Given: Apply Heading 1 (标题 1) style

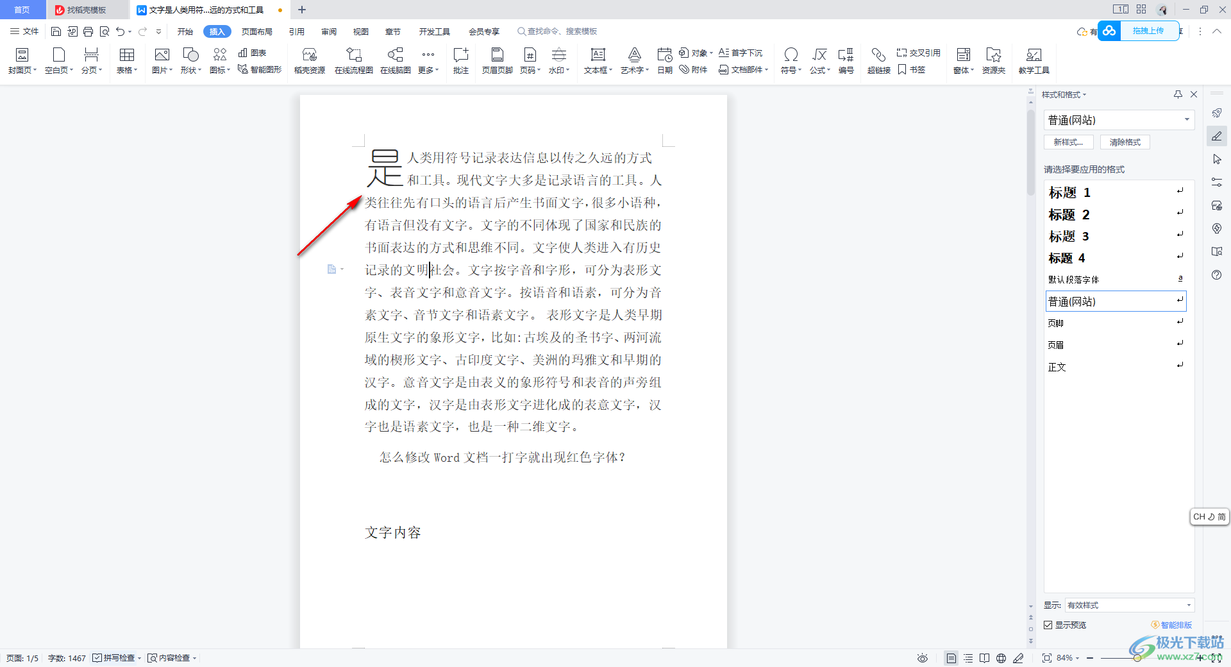Looking at the screenshot, I should (1116, 192).
